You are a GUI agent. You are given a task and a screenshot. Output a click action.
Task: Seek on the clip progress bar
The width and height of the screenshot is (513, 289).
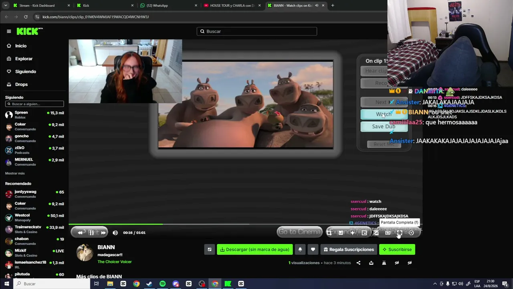tap(245, 224)
